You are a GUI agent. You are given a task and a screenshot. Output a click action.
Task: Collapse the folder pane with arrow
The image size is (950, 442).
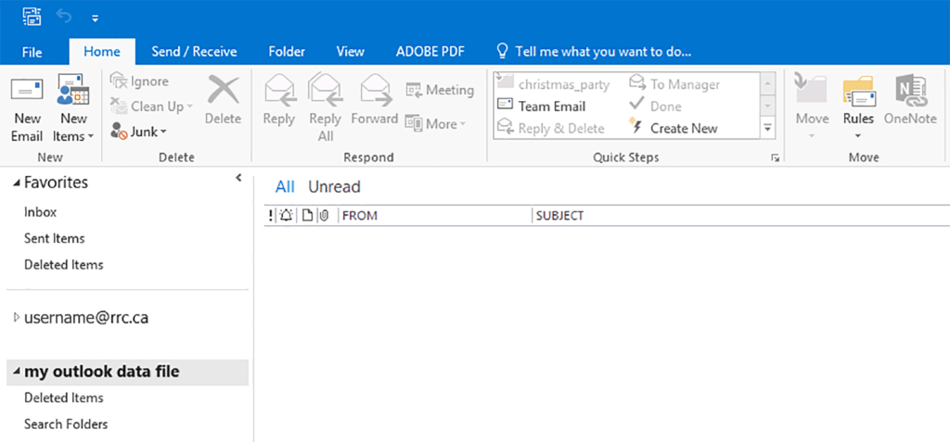(x=238, y=178)
